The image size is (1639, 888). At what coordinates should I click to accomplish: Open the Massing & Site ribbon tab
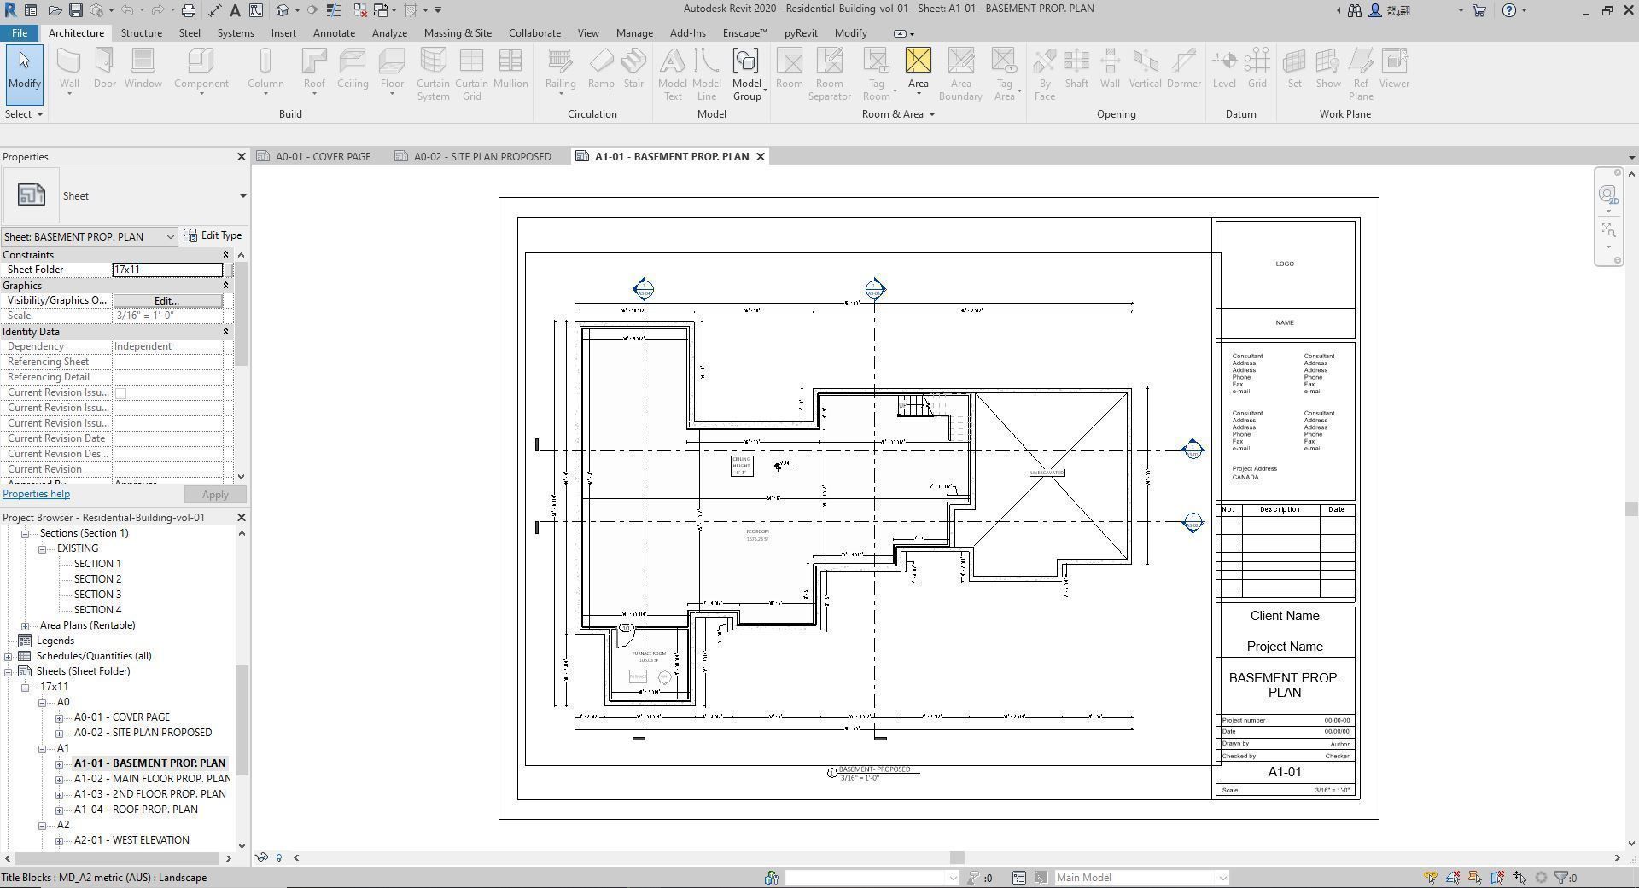pos(458,33)
